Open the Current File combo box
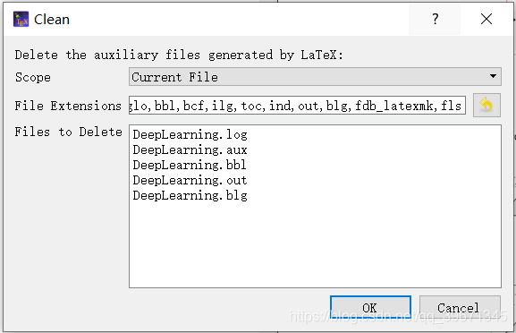 coord(315,77)
